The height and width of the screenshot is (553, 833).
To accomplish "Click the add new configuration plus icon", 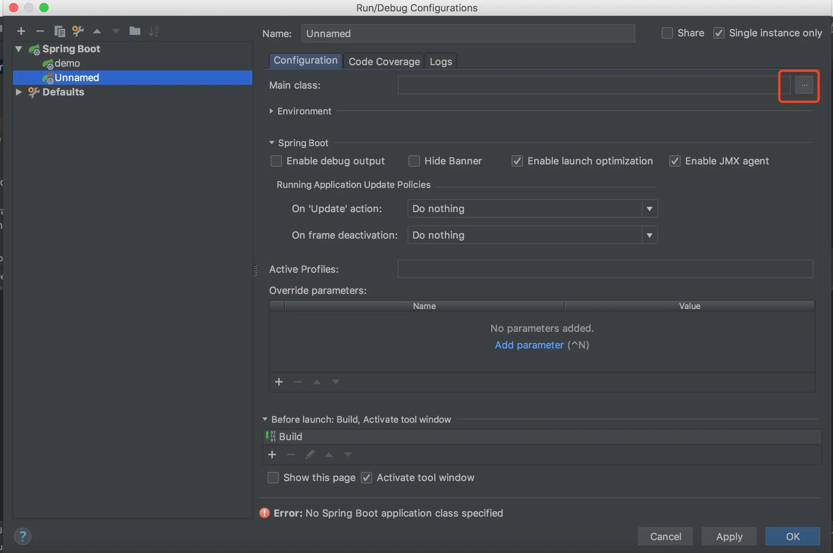I will click(x=21, y=31).
